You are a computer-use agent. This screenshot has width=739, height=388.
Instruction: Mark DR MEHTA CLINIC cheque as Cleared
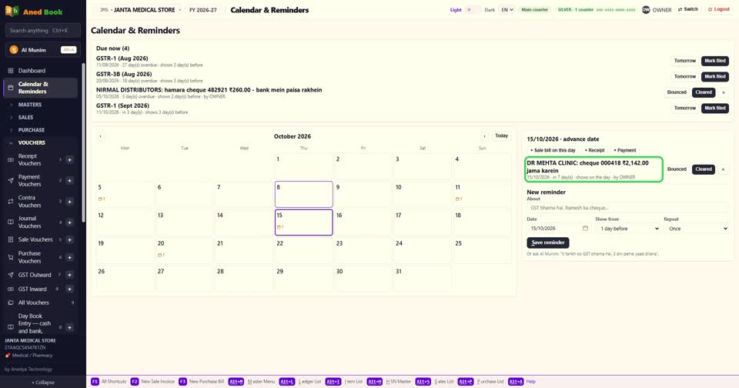pos(703,169)
